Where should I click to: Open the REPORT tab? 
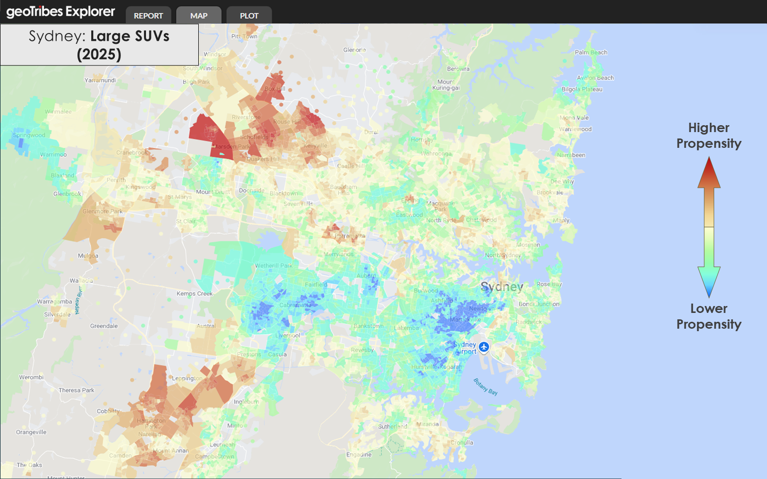pyautogui.click(x=148, y=15)
